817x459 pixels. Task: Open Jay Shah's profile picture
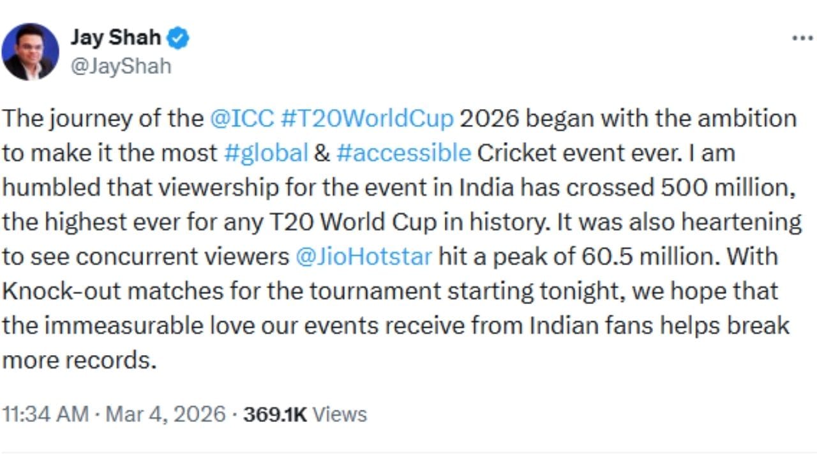coord(30,52)
